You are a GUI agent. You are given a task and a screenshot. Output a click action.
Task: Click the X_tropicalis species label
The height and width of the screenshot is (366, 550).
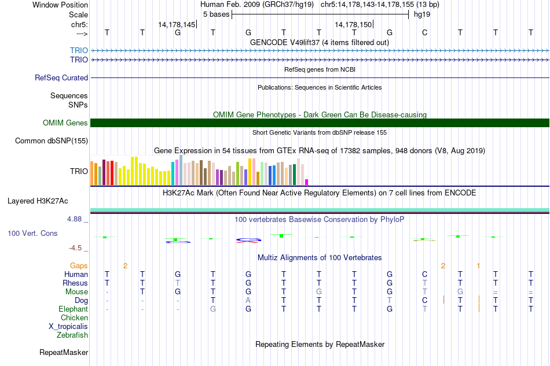pos(68,327)
